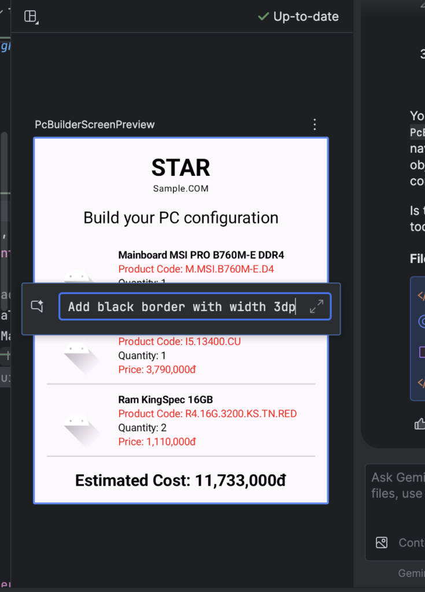Click the Gemini sparkle icon in prompt bar

38,306
